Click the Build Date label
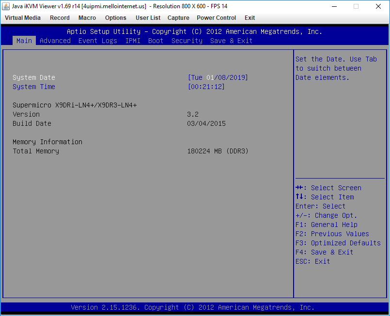The image size is (390, 316). point(32,123)
